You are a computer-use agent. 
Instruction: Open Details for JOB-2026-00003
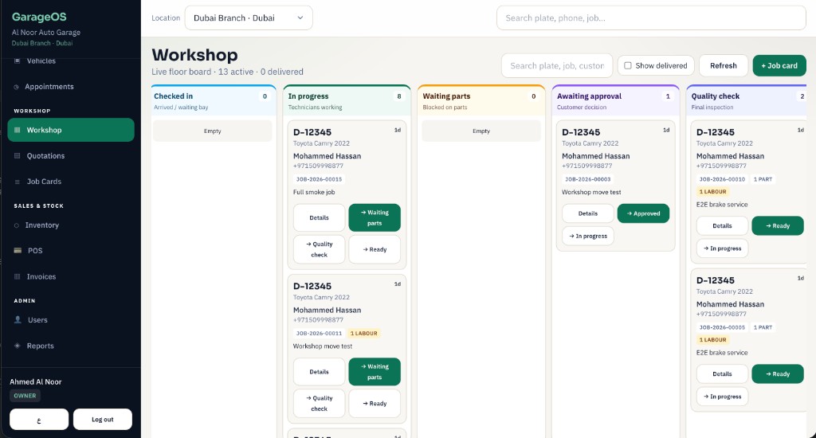(x=588, y=213)
